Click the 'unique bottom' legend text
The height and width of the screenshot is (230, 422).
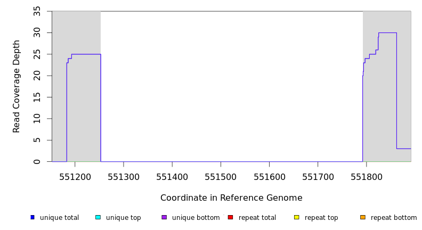(x=196, y=218)
